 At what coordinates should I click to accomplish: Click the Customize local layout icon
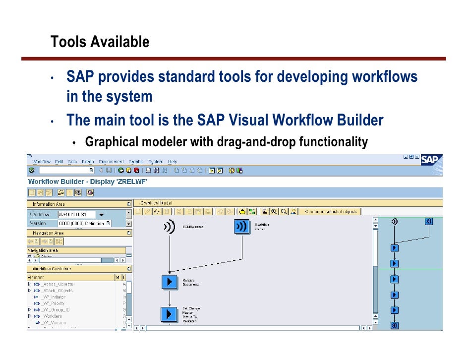click(x=239, y=171)
